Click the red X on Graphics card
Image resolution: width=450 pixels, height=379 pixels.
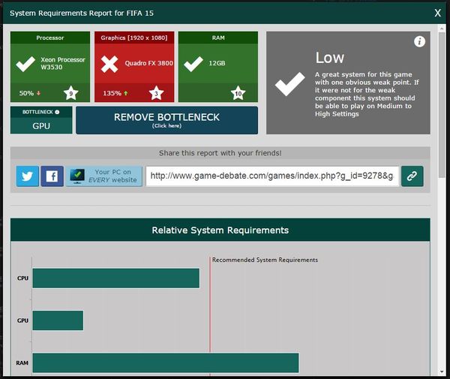coord(109,64)
